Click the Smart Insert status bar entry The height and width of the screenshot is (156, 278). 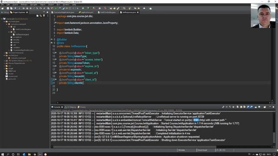pos(202,150)
